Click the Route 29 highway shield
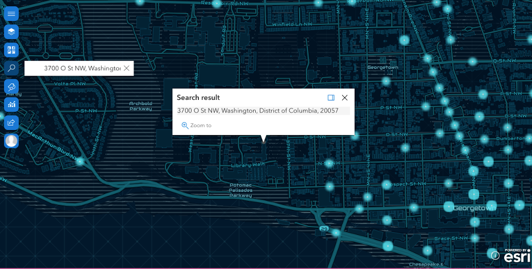This screenshot has width=532, height=269. 324,229
